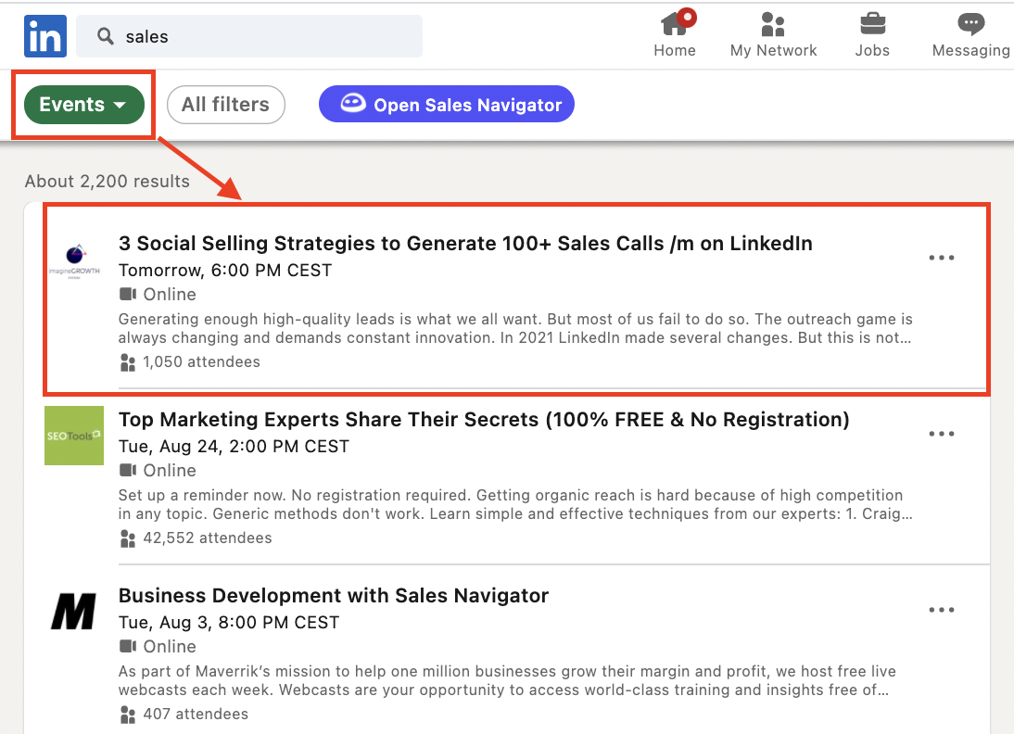Click Tue, Aug 24, 2:00 PM CEST text
Screen dimensions: 1014x734
(234, 446)
